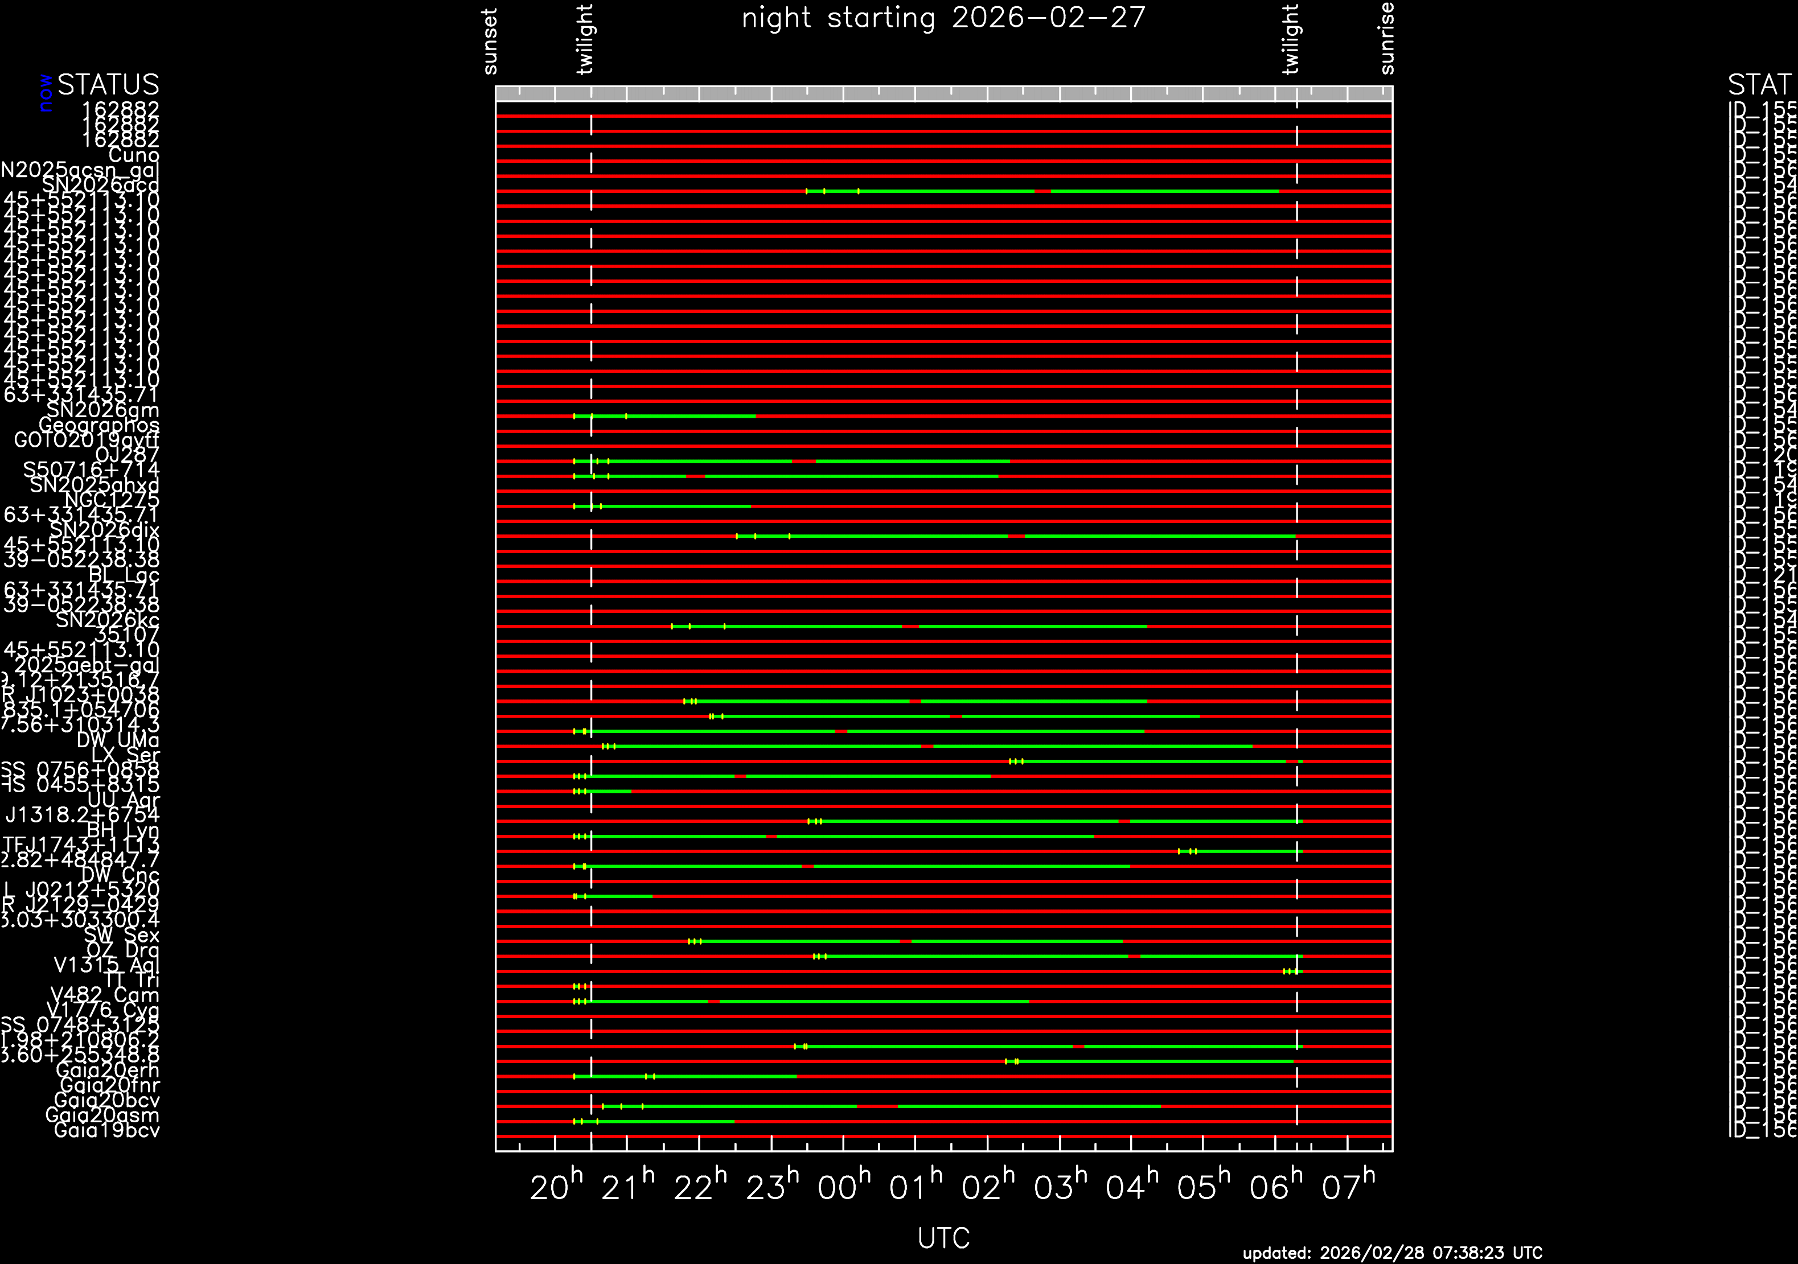Click the 'sunrise' marker label
Screen dimensions: 1798x1264
pos(1387,38)
